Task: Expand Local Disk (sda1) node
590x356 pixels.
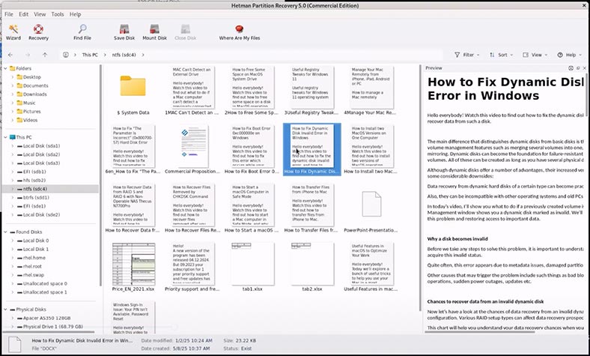Action: [13, 146]
